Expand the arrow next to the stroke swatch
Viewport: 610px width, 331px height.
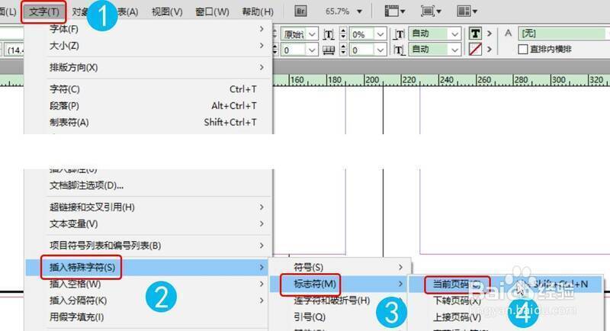(x=490, y=50)
